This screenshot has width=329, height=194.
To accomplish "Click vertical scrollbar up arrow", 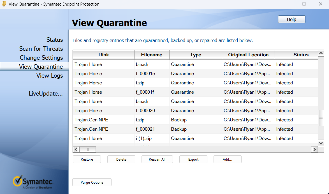I will pyautogui.click(x=321, y=53).
